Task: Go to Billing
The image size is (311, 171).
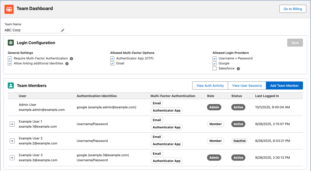Action: (x=293, y=9)
